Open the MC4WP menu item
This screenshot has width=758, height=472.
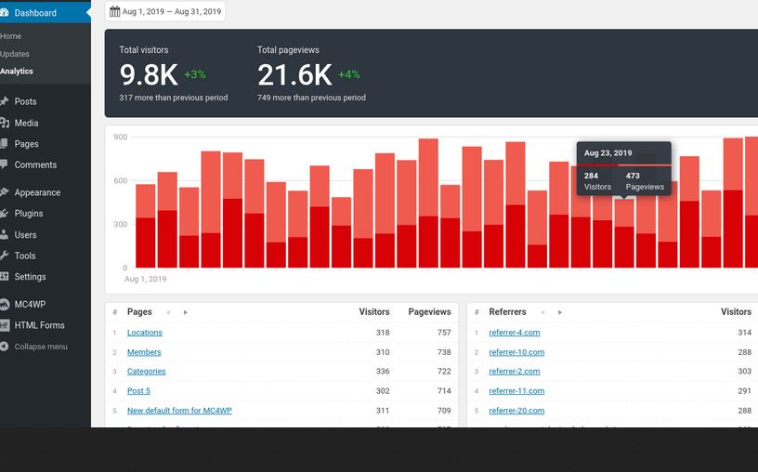[30, 304]
